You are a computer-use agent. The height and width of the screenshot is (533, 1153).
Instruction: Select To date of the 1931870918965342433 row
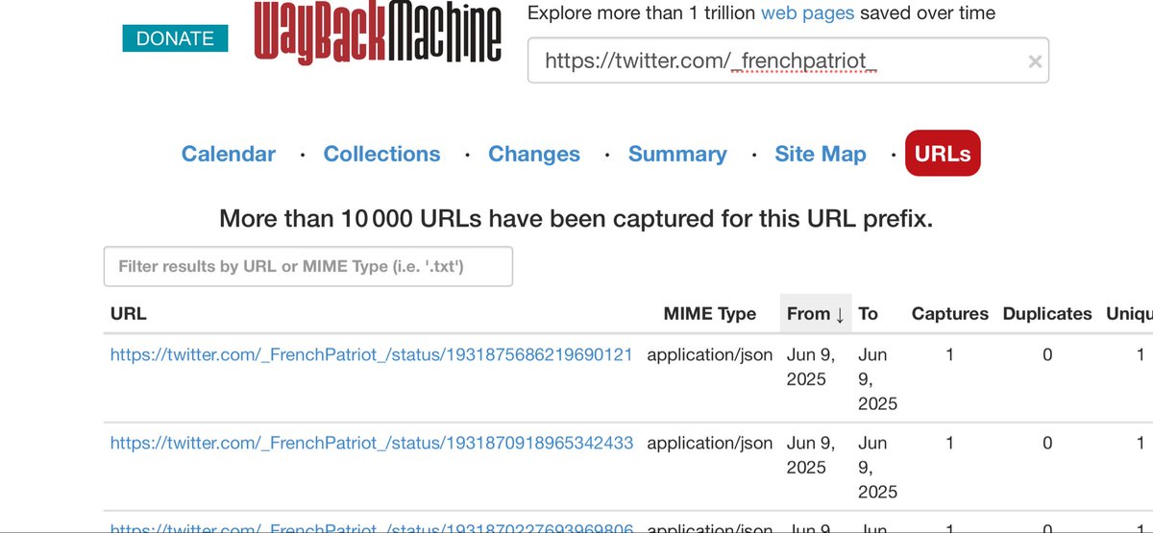[x=878, y=467]
